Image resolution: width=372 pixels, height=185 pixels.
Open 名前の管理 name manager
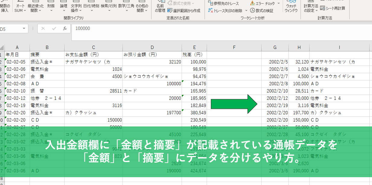[160, 8]
